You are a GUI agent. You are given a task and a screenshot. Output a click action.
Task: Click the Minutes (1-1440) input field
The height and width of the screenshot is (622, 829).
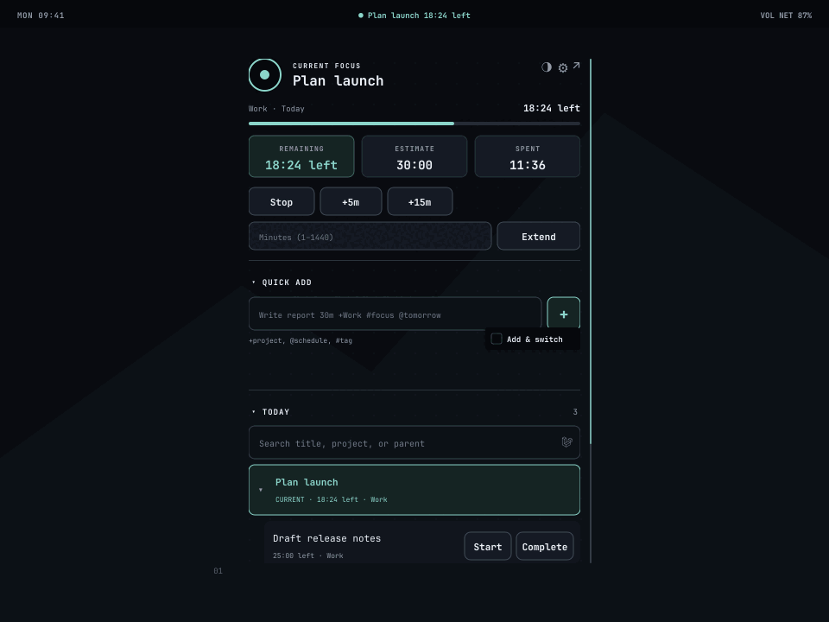point(370,236)
